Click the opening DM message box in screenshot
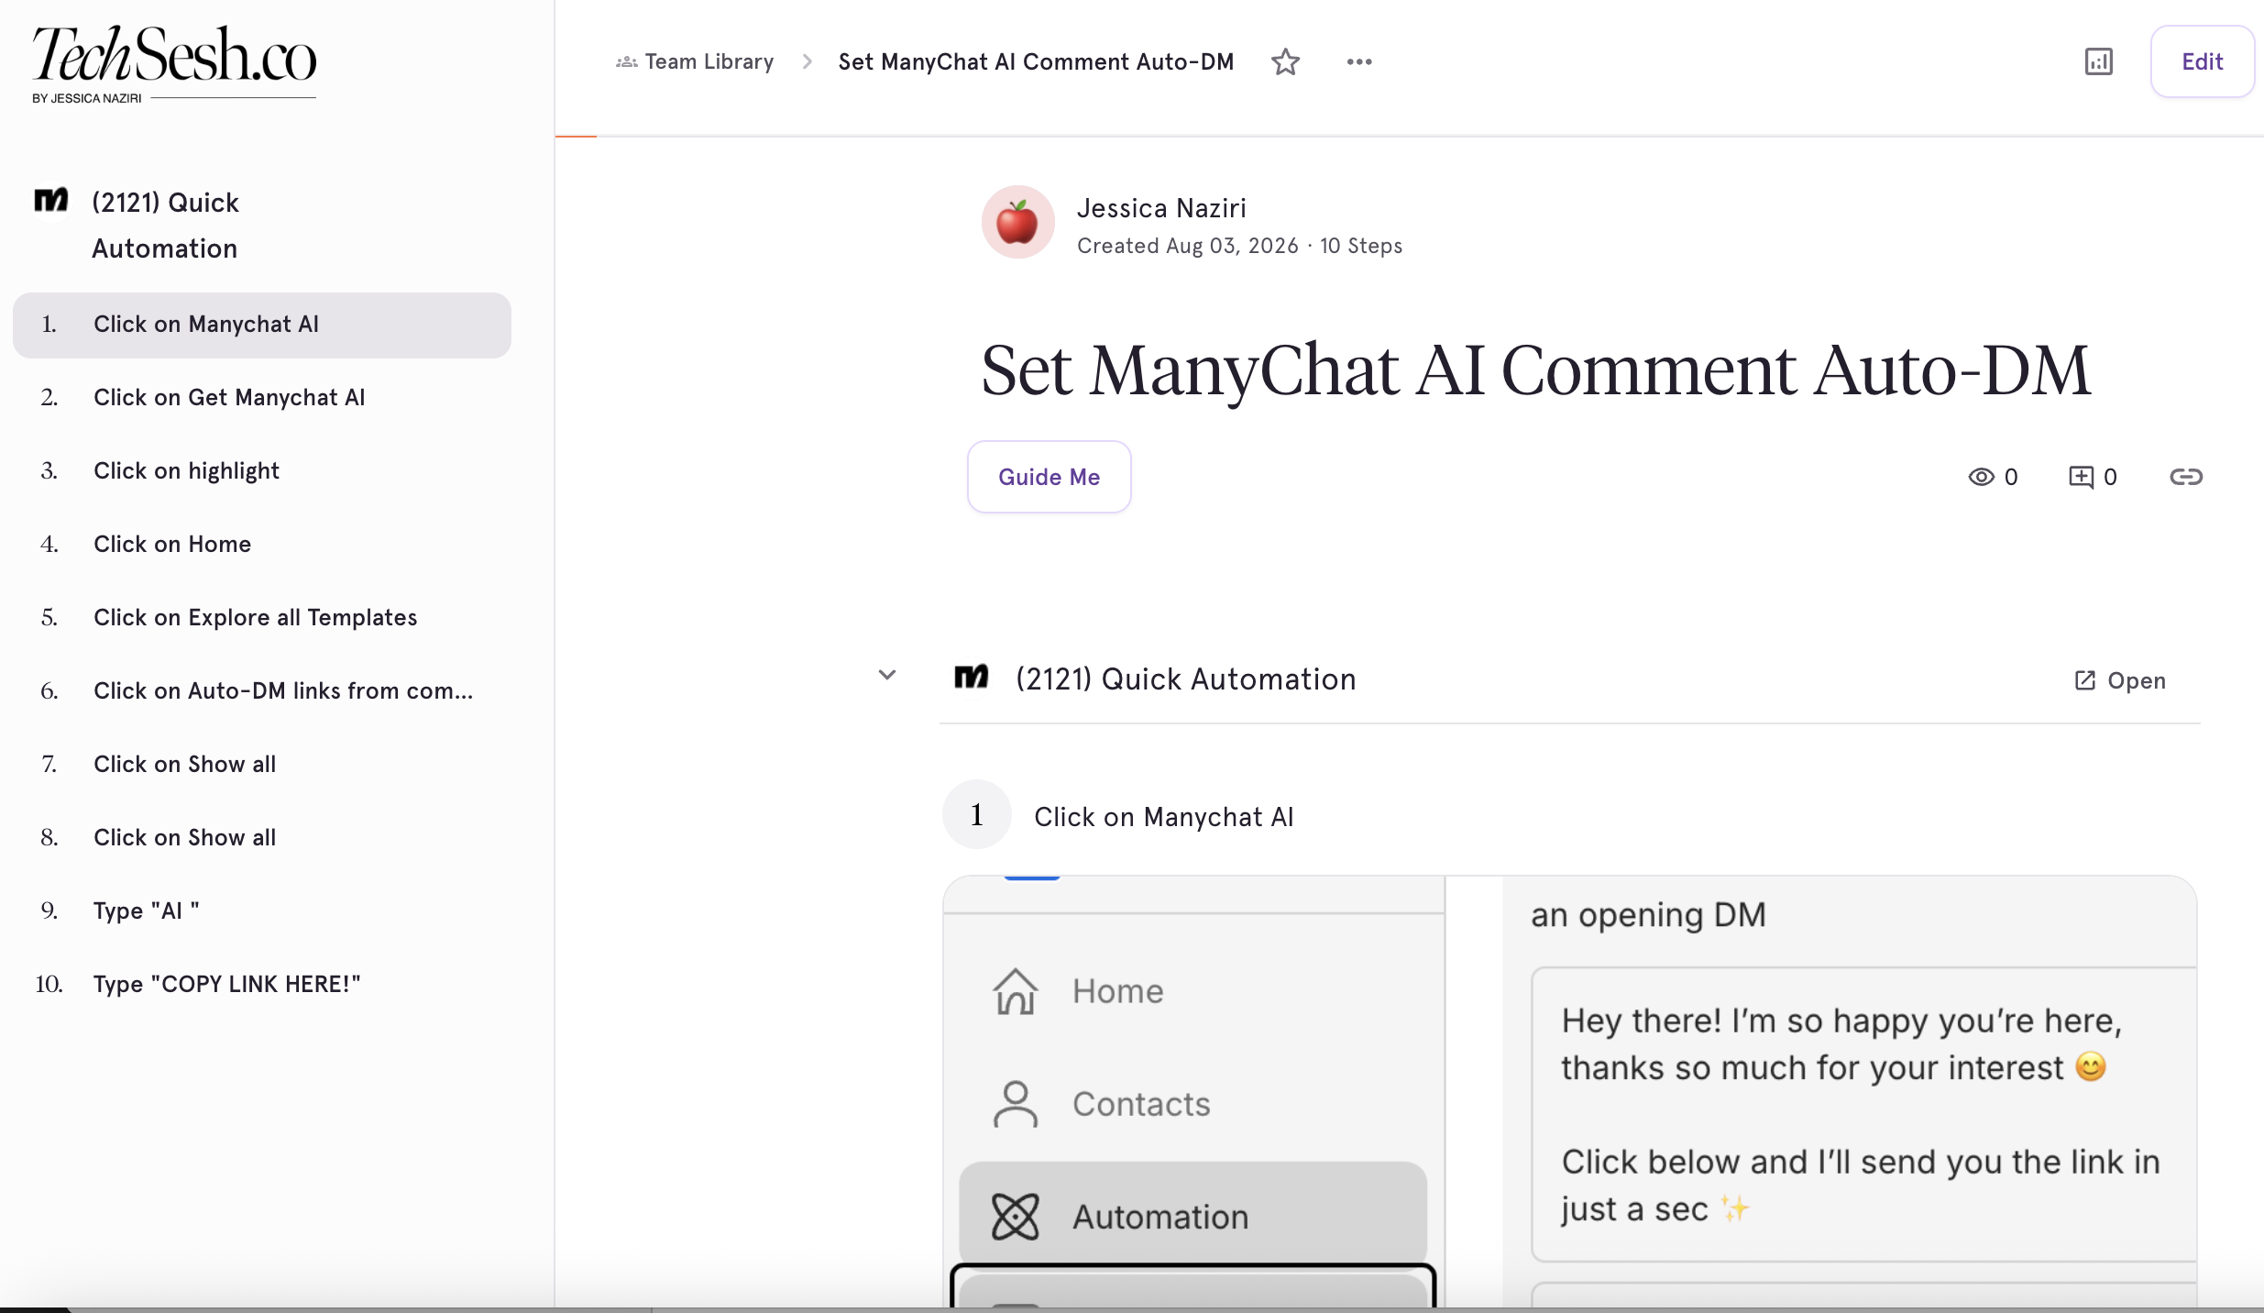 pyautogui.click(x=1864, y=1115)
